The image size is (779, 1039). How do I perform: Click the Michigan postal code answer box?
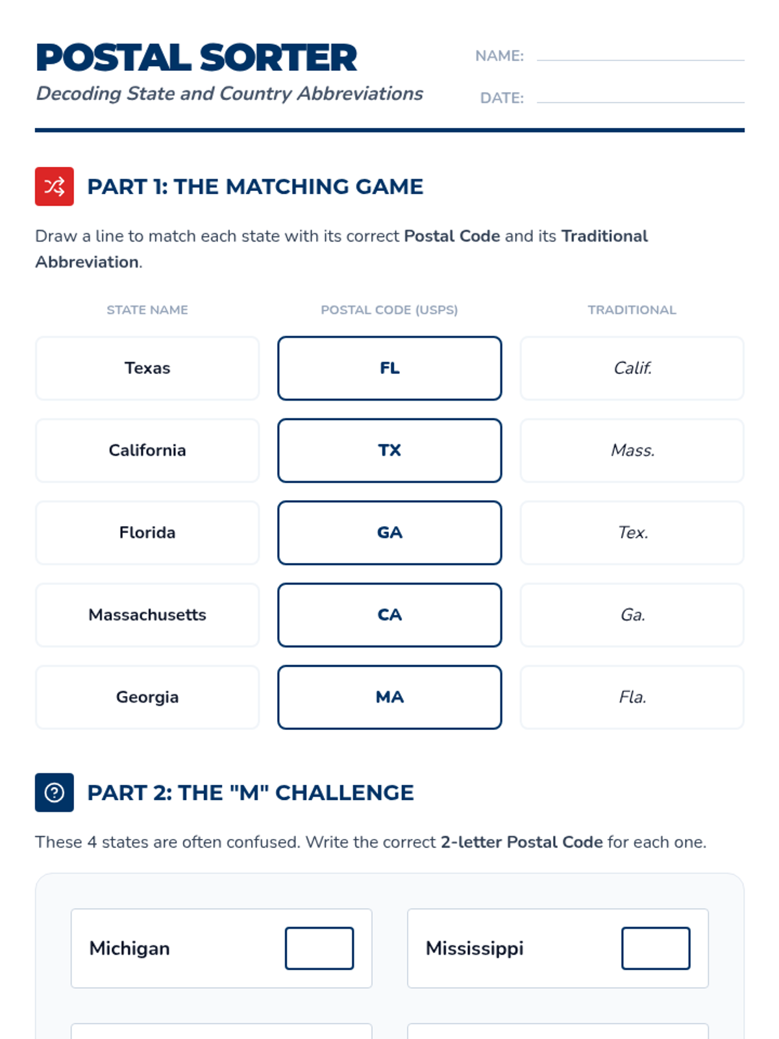pyautogui.click(x=319, y=948)
